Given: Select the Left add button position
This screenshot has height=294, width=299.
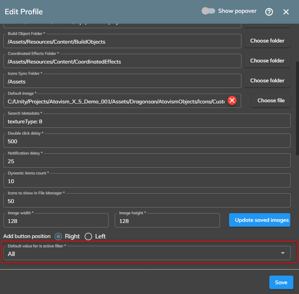Looking at the screenshot, I should tap(88, 236).
